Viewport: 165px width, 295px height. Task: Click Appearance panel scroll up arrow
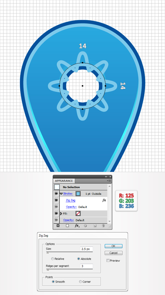point(109,186)
